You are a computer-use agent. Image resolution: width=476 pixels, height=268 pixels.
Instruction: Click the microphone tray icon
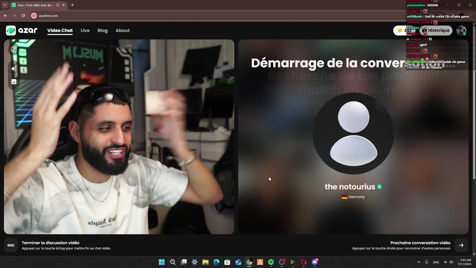[x=427, y=262]
